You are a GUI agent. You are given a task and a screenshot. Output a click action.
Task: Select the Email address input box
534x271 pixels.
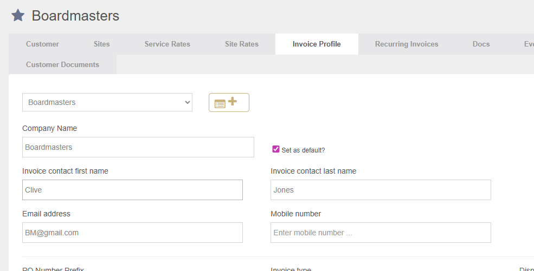pyautogui.click(x=132, y=233)
